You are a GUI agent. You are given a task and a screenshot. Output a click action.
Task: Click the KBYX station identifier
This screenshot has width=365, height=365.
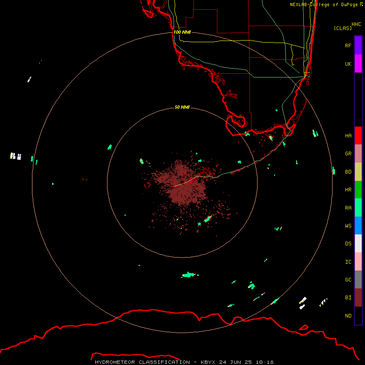pyautogui.click(x=208, y=362)
